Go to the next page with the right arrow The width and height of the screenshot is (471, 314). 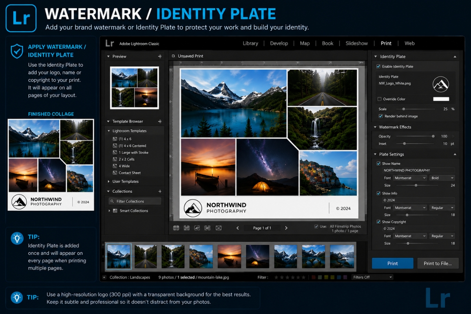coord(286,228)
